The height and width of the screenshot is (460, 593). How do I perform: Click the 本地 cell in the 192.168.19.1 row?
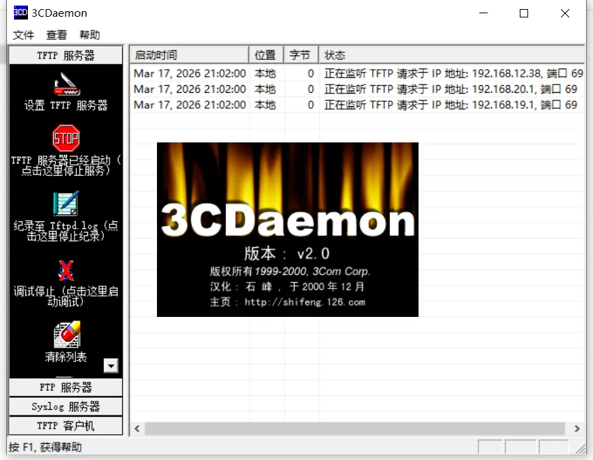[265, 105]
